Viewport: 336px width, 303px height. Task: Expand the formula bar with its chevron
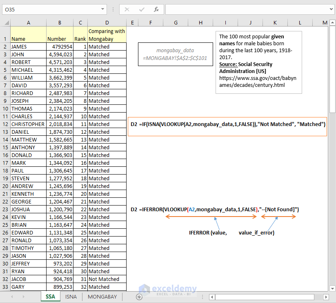[x=332, y=9]
